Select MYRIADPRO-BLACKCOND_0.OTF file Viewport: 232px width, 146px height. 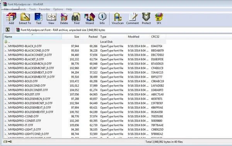click(29, 51)
